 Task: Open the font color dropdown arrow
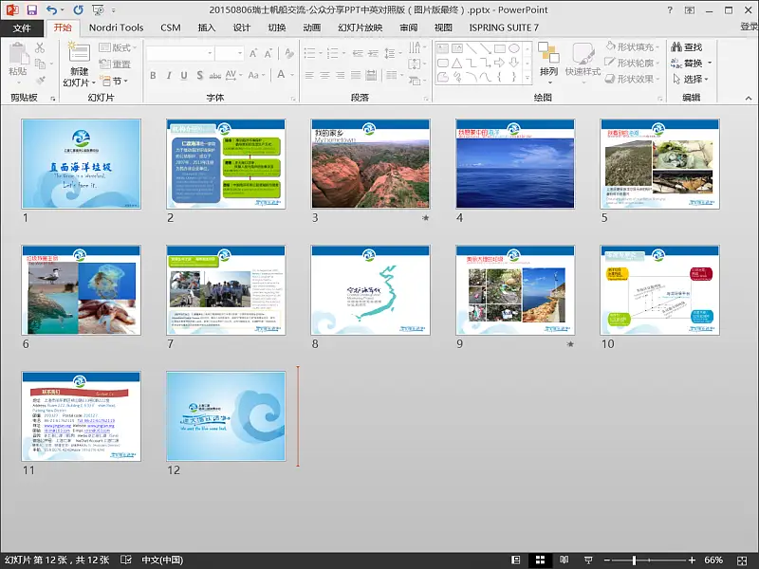pyautogui.click(x=293, y=75)
